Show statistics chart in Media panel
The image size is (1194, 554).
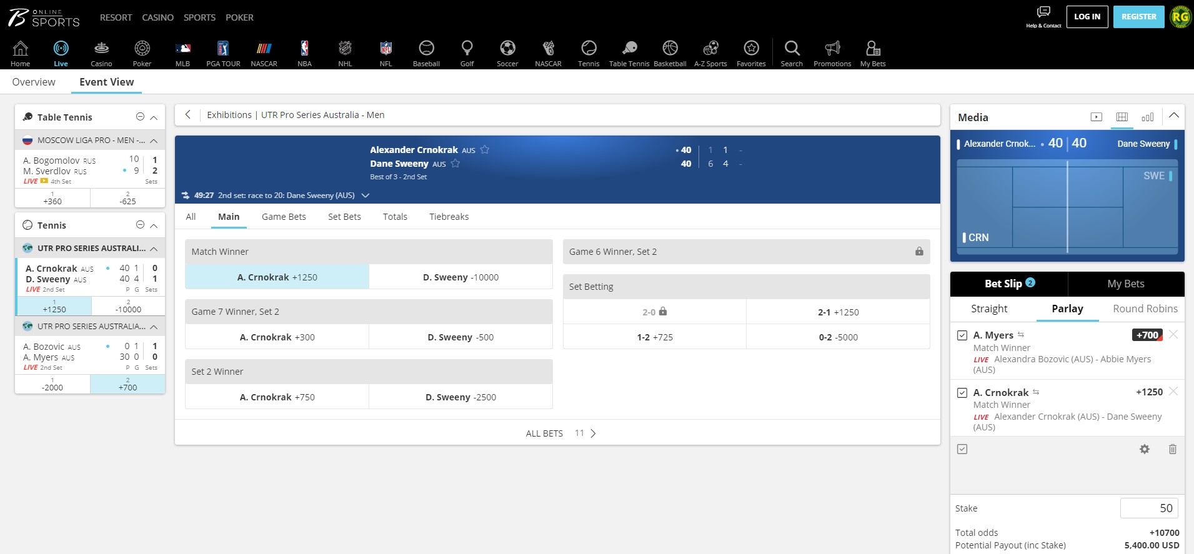[x=1148, y=117]
